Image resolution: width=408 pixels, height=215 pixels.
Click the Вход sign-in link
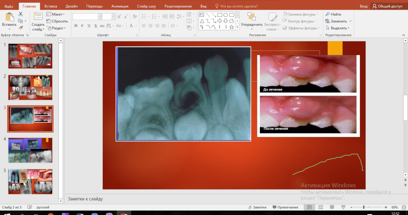point(364,6)
